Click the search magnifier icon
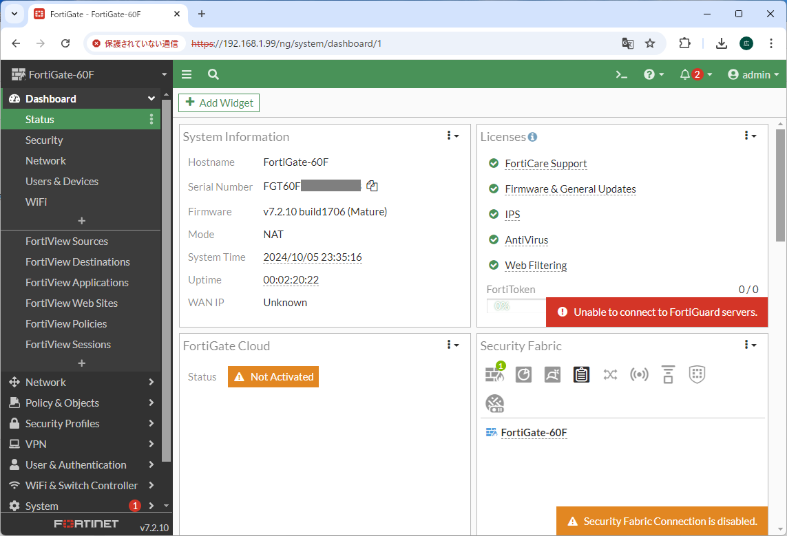 coord(213,74)
